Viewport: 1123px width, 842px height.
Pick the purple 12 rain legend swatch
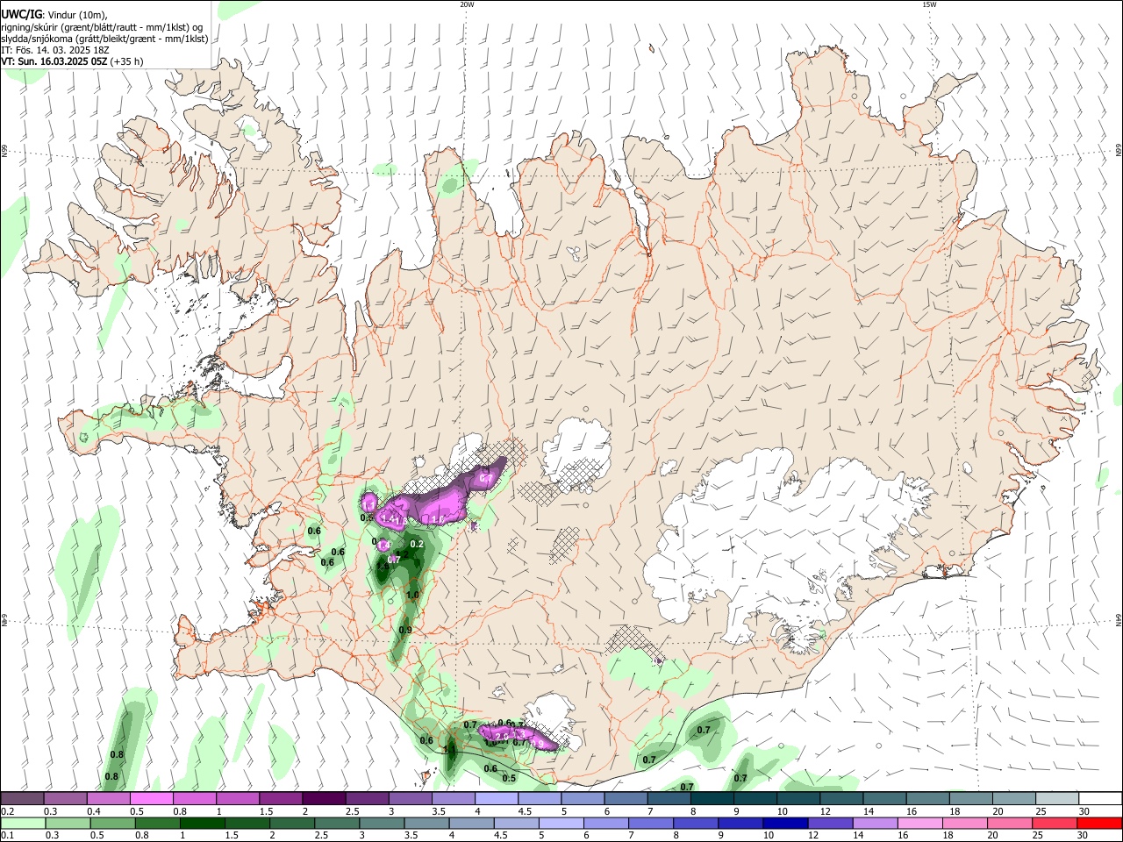tap(830, 823)
